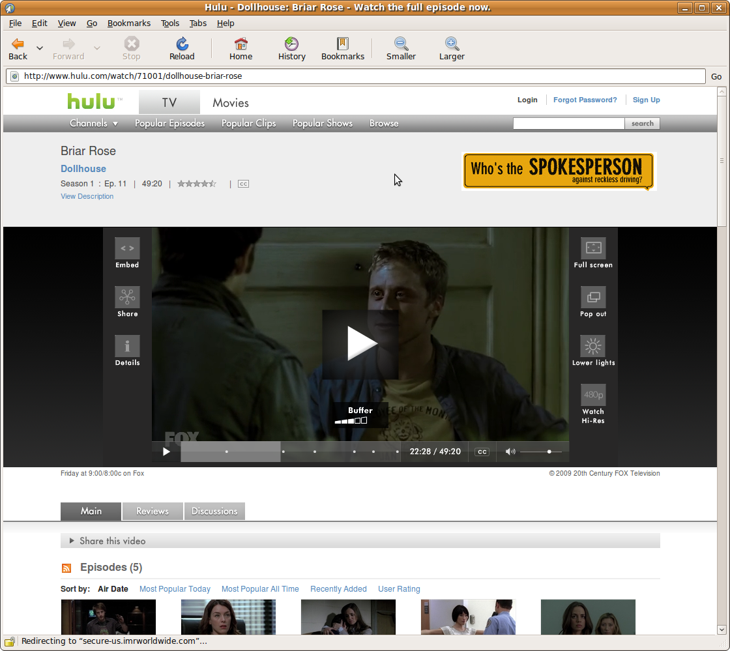Click the Embed icon on the player
Image resolution: width=730 pixels, height=651 pixels.
(127, 249)
